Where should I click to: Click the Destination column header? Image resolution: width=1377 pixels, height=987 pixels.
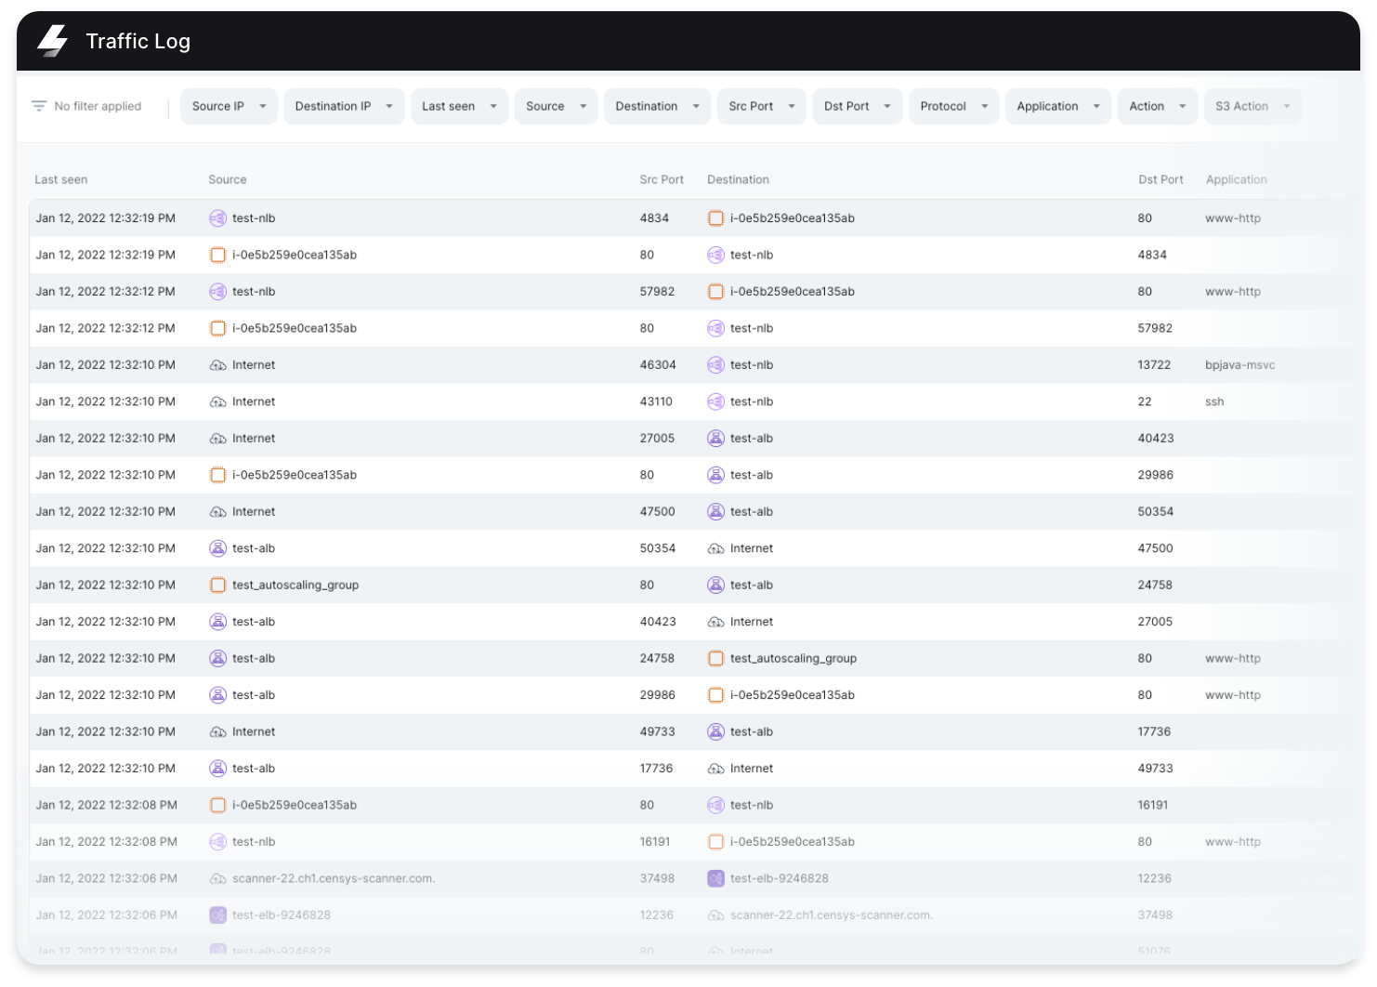(x=738, y=179)
